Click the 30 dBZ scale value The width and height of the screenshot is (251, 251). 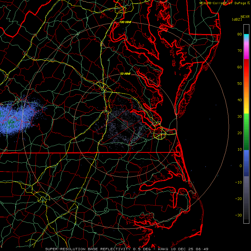tap(240, 116)
